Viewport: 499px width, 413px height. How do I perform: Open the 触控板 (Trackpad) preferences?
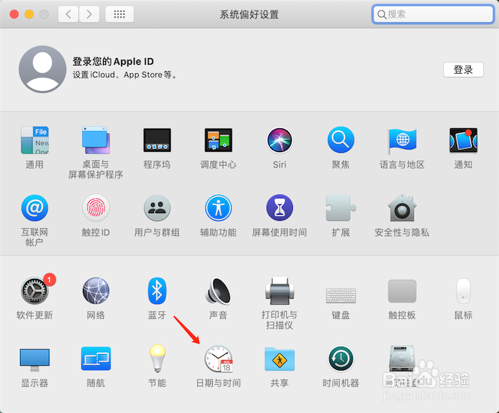click(402, 291)
